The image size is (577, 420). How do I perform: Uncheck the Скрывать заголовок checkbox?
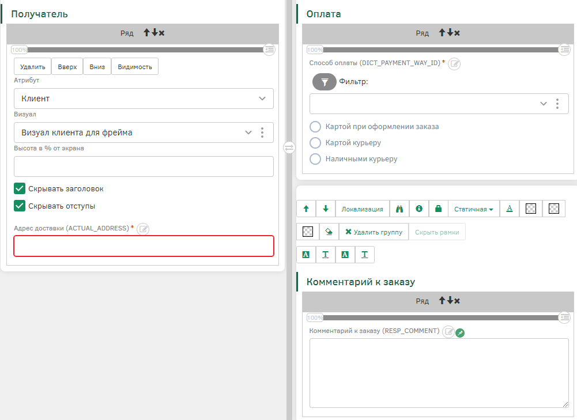[x=20, y=188]
